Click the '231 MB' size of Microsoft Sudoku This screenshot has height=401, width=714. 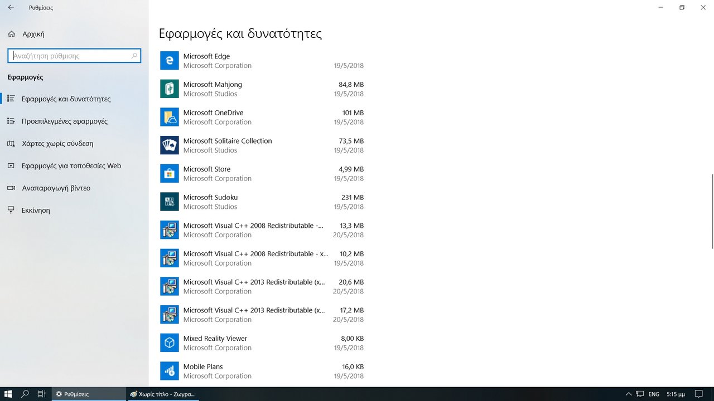click(353, 197)
